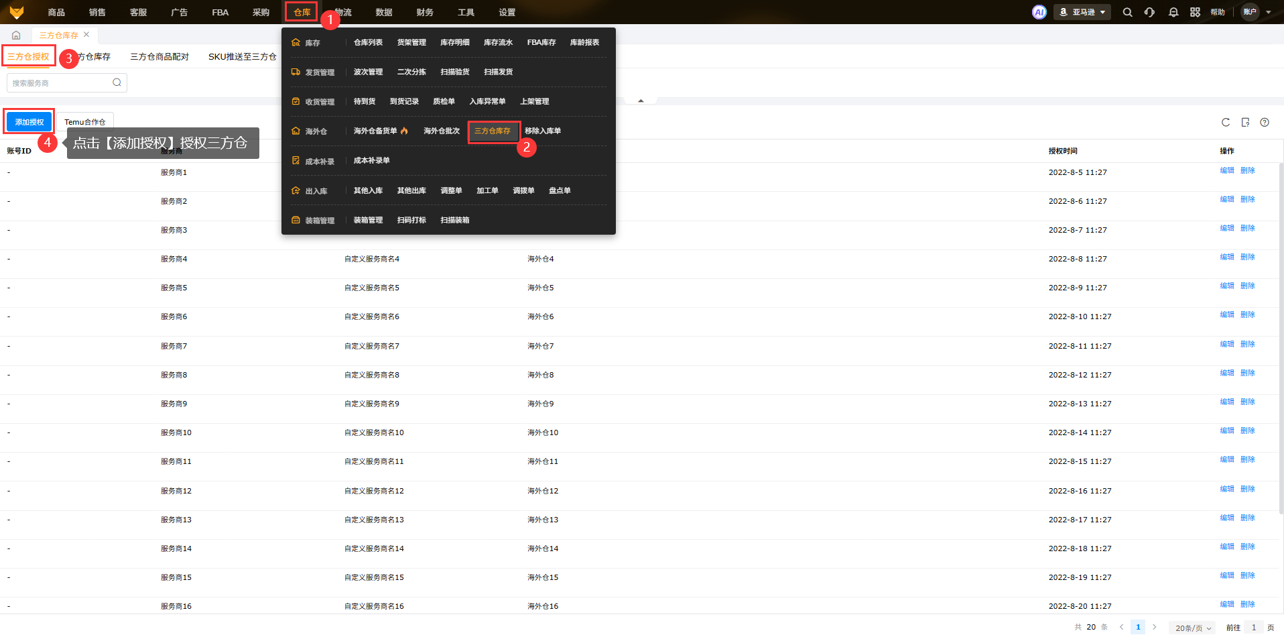The width and height of the screenshot is (1284, 639).
Task: Open the 设置 top menu
Action: pyautogui.click(x=507, y=12)
